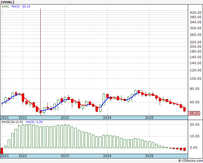Open the 12Stocks.com copyright link
203x163 pixels.
[190, 161]
